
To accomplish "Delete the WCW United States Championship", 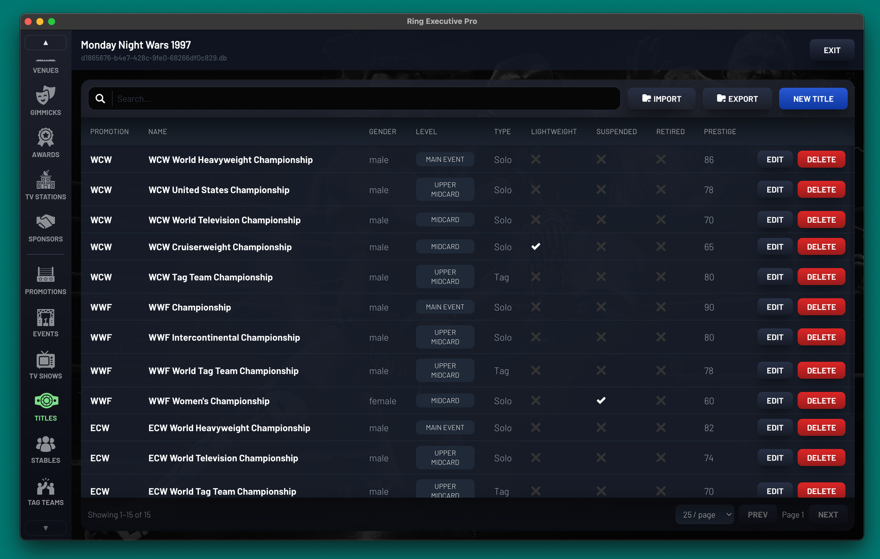I will click(821, 190).
